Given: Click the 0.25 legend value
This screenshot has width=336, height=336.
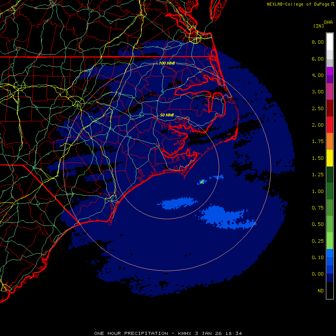Looking at the screenshot, I should pos(318,241).
